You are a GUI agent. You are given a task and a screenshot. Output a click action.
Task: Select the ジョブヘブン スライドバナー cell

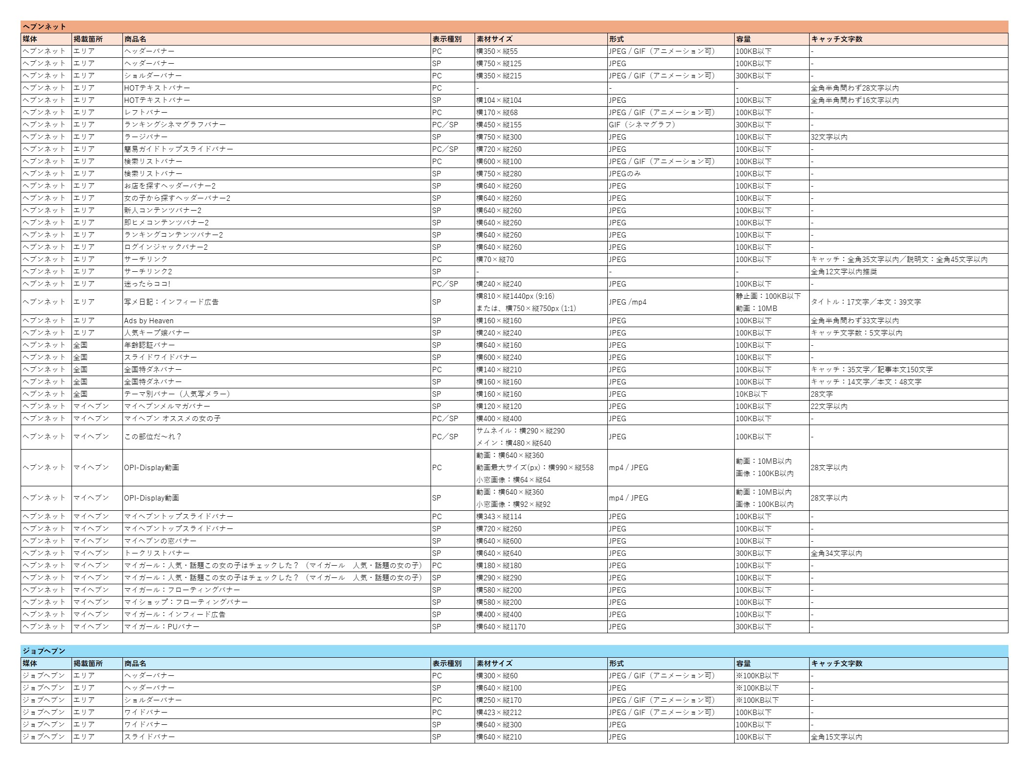[149, 737]
